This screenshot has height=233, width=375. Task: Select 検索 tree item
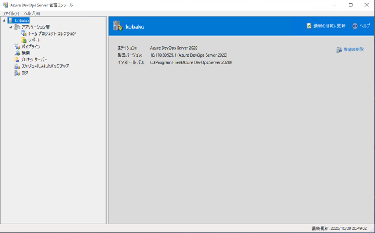[26, 53]
